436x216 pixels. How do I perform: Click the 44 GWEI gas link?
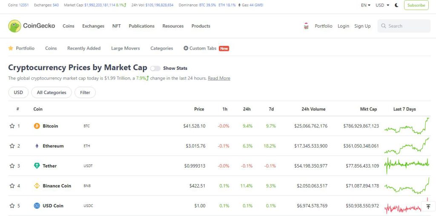click(256, 5)
